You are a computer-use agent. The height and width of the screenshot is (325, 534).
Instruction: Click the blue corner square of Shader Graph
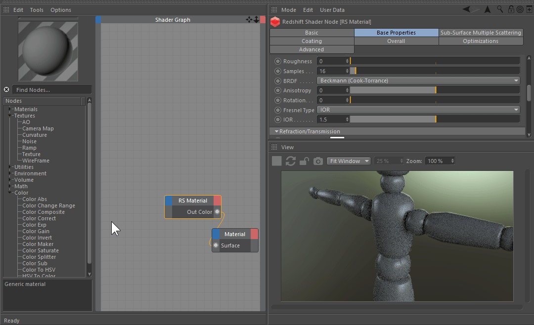[98, 20]
